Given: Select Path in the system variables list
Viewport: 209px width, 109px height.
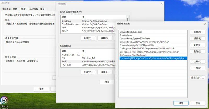Looking at the screenshot, I should pyautogui.click(x=88, y=61).
